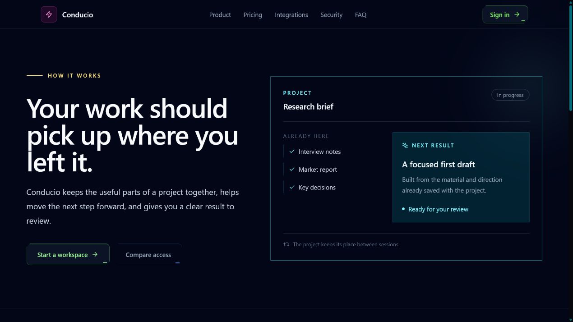Click the arrow icon in Sign in

pos(517,14)
